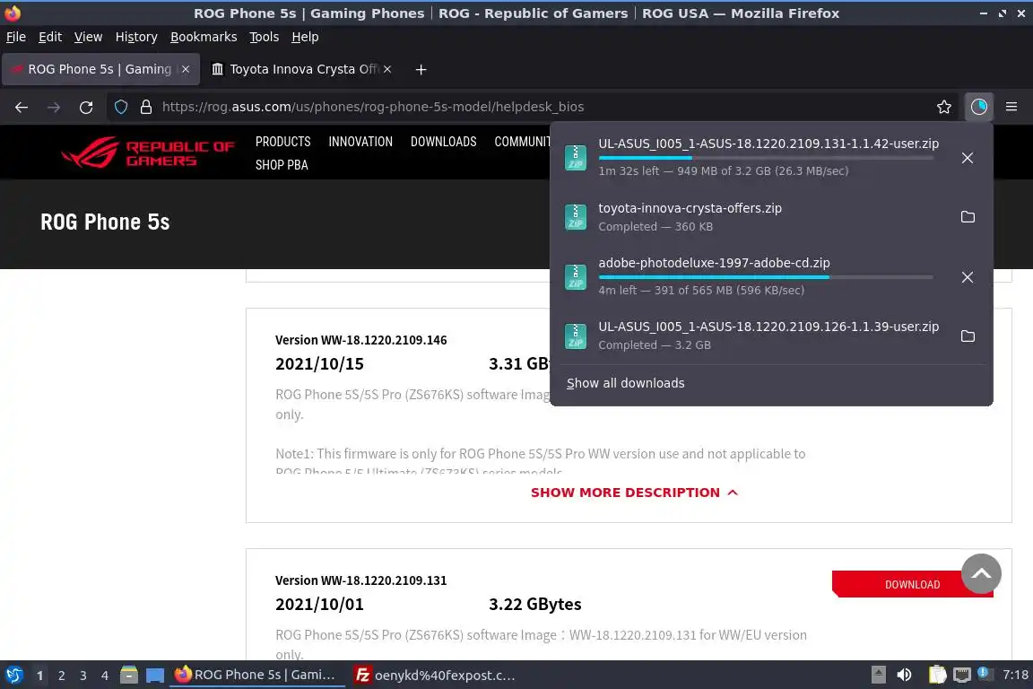The image size is (1033, 689).
Task: Click the Version WW-18.1220.2109.146 heading
Action: (x=361, y=340)
